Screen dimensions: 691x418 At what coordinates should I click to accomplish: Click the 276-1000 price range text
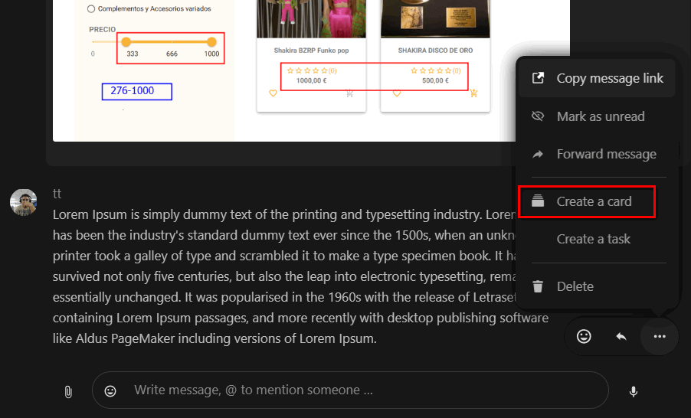coord(133,91)
